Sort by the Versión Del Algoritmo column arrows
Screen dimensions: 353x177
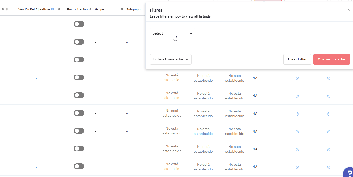[59, 9]
